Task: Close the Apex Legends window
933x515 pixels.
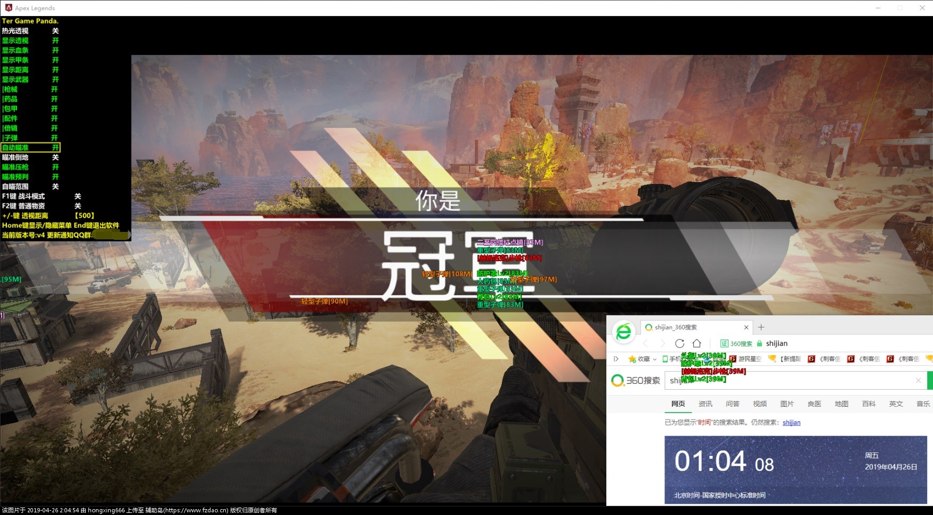Action: [x=922, y=8]
